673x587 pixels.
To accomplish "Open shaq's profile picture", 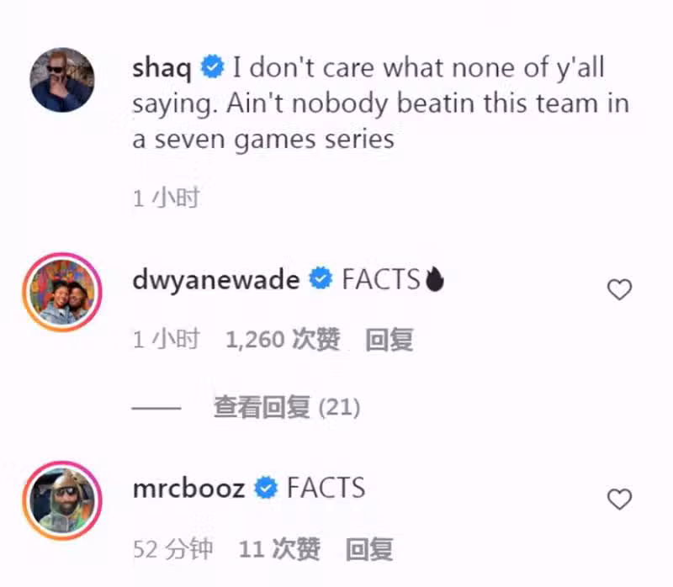I will click(x=62, y=80).
